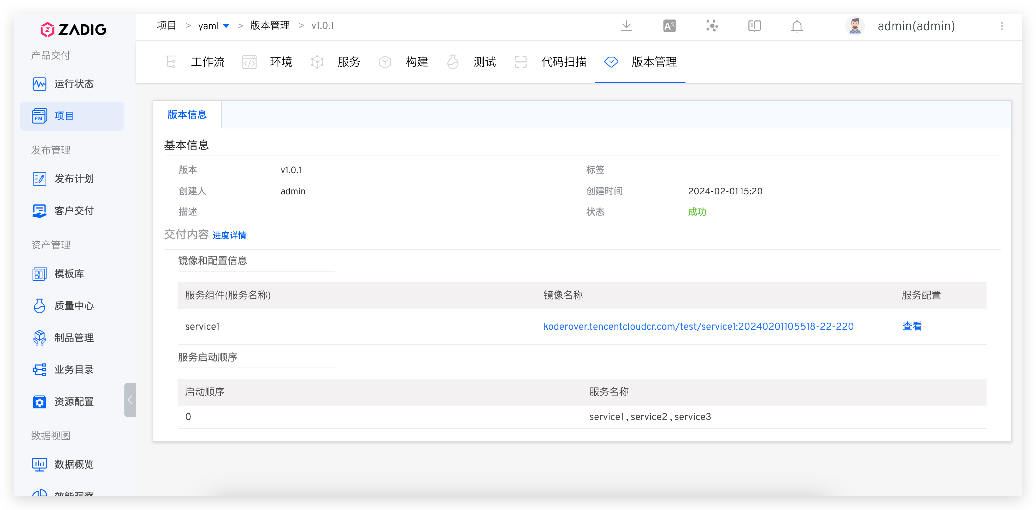Click the 制品管理 sidebar icon
Viewport: 1036px width, 510px height.
click(x=75, y=337)
